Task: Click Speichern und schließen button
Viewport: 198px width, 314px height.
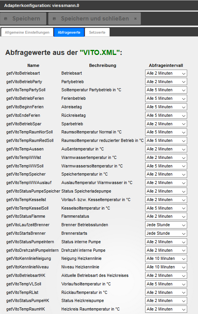Action: (95, 19)
